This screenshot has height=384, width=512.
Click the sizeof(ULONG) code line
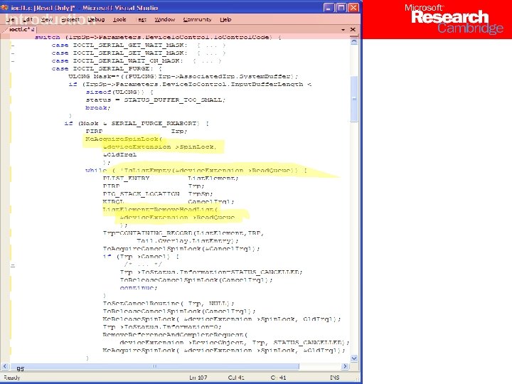click(119, 92)
